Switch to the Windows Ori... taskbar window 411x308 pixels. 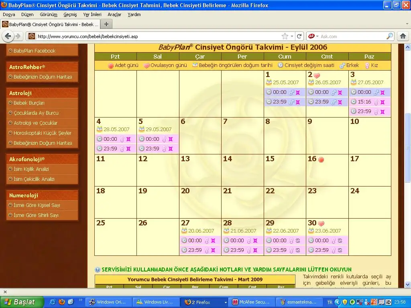pos(108,302)
